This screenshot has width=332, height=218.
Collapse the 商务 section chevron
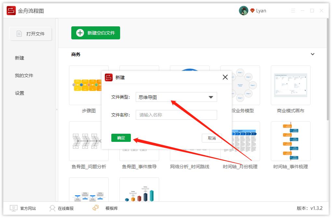coord(312,54)
